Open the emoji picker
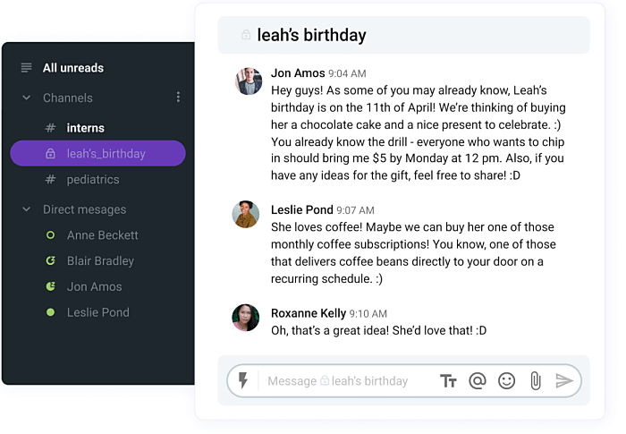 506,381
